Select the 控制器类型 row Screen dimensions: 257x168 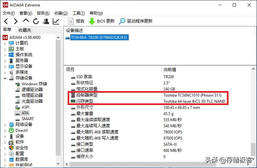148,95
